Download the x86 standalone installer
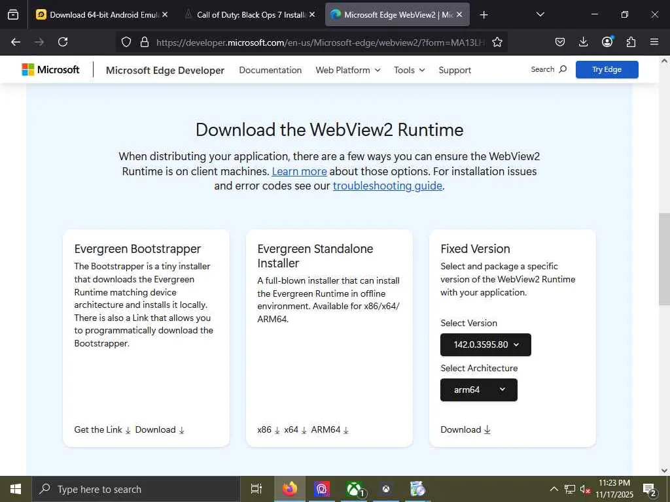This screenshot has width=670, height=502. point(268,429)
